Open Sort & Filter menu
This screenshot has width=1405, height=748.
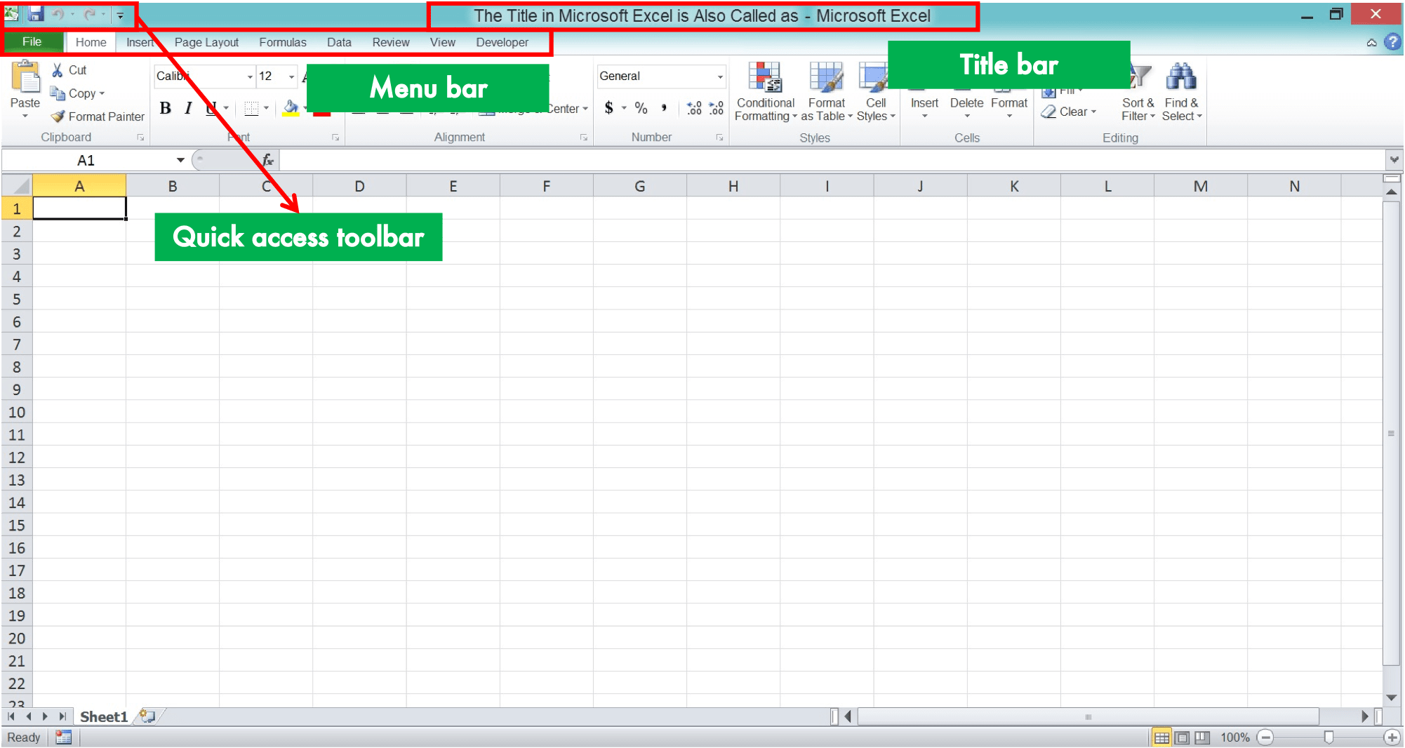tap(1138, 93)
